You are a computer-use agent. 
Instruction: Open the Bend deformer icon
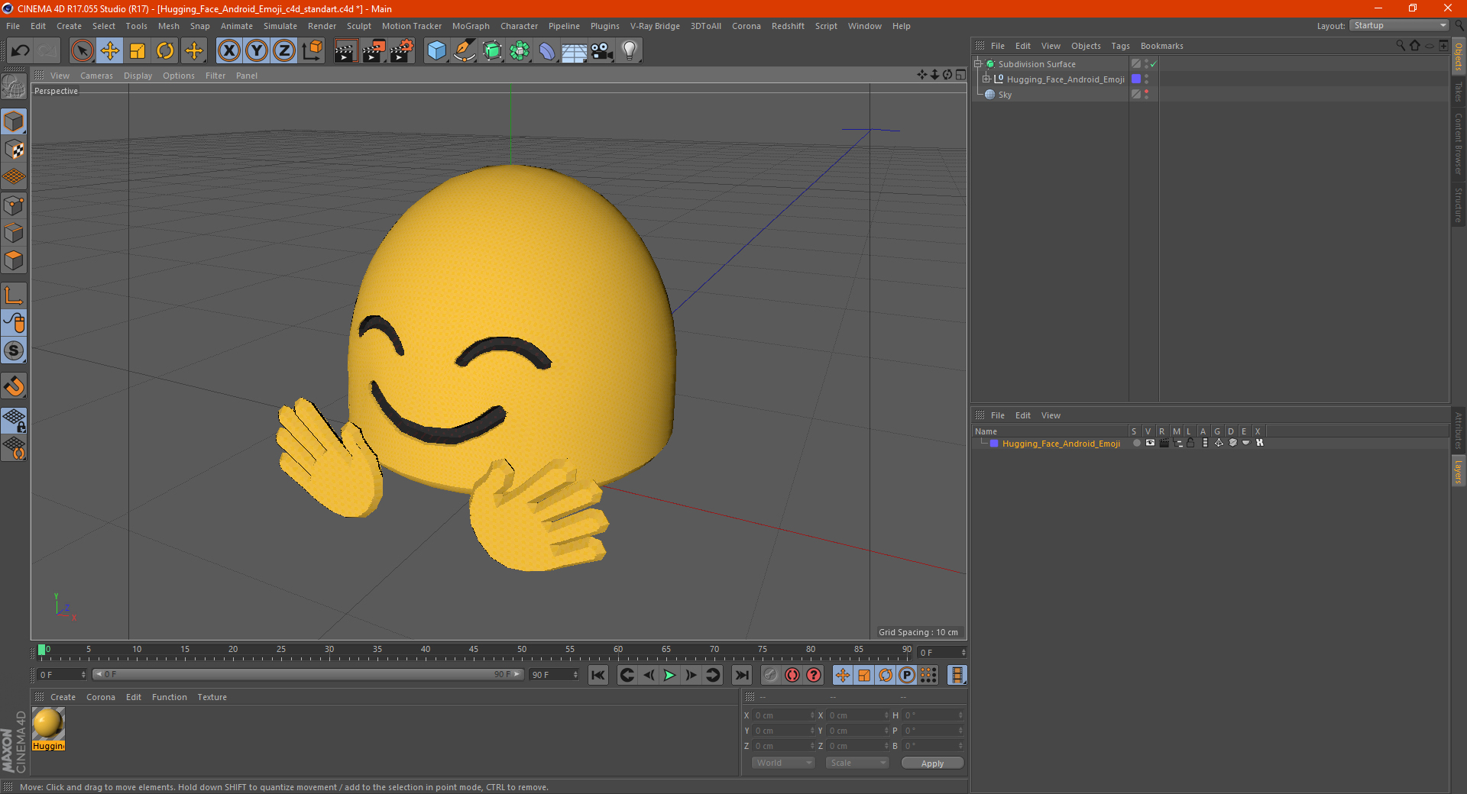(547, 51)
